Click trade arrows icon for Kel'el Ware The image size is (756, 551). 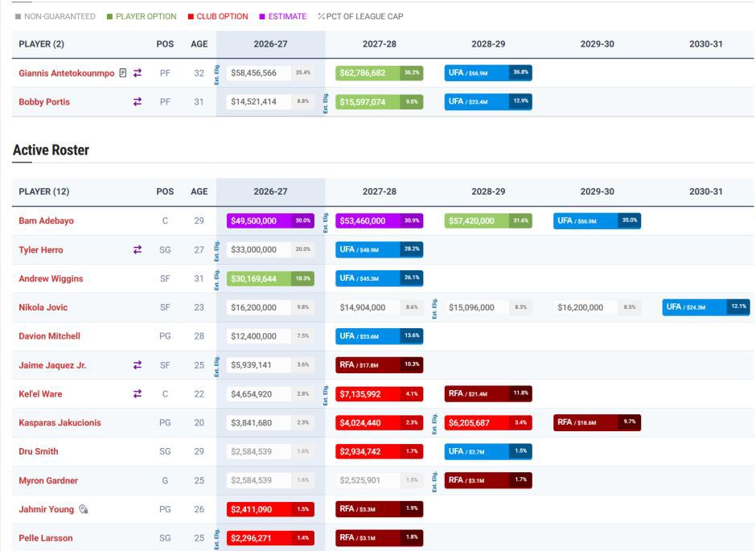[138, 394]
